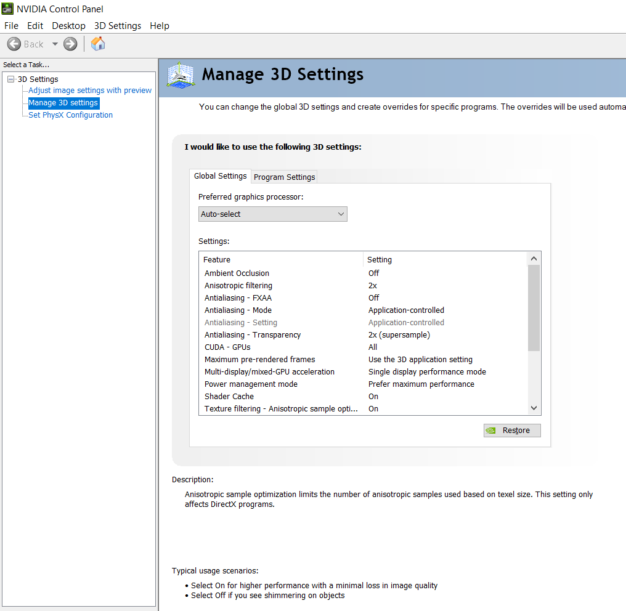Image resolution: width=626 pixels, height=611 pixels.
Task: Click Use the 3D application setting value
Action: pos(420,360)
